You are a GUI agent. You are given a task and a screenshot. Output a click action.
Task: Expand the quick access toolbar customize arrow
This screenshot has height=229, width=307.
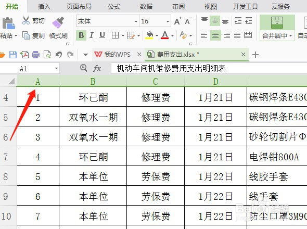click(85, 55)
